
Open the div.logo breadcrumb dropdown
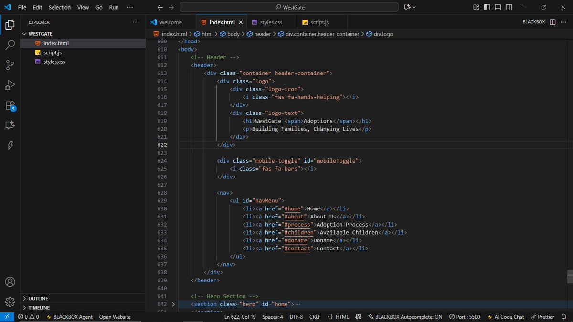(380, 34)
